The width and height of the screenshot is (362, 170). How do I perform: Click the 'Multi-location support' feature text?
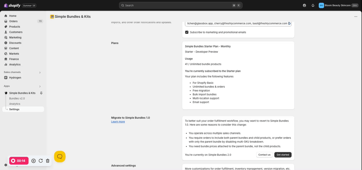click(x=206, y=98)
